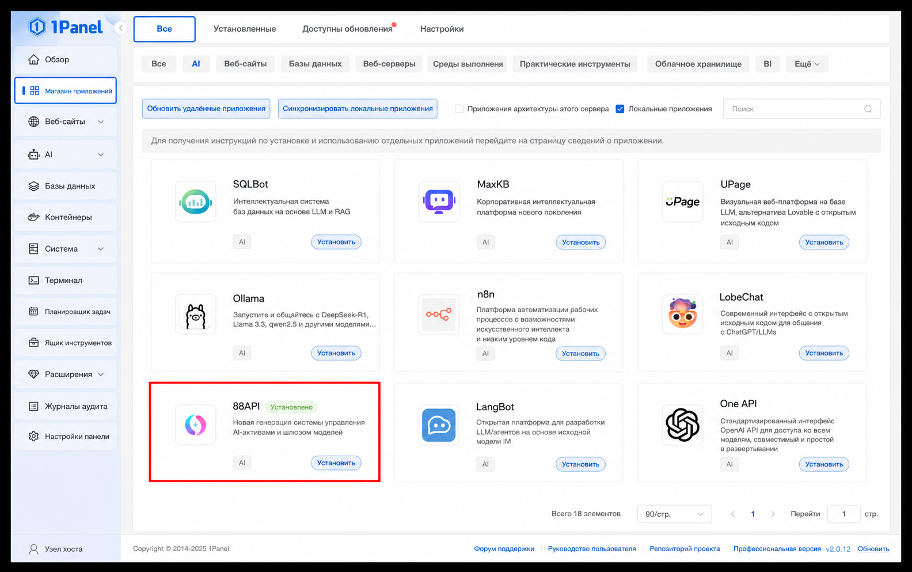
Task: Open the Ollama llama icon
Action: [196, 315]
